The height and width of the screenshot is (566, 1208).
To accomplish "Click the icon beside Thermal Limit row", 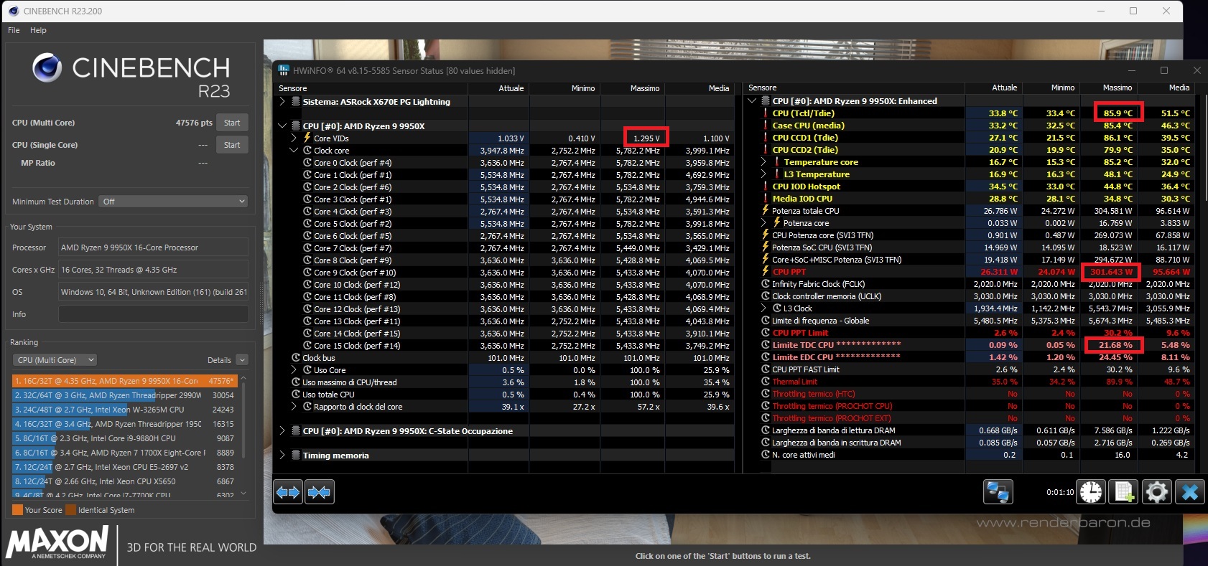I will click(766, 382).
